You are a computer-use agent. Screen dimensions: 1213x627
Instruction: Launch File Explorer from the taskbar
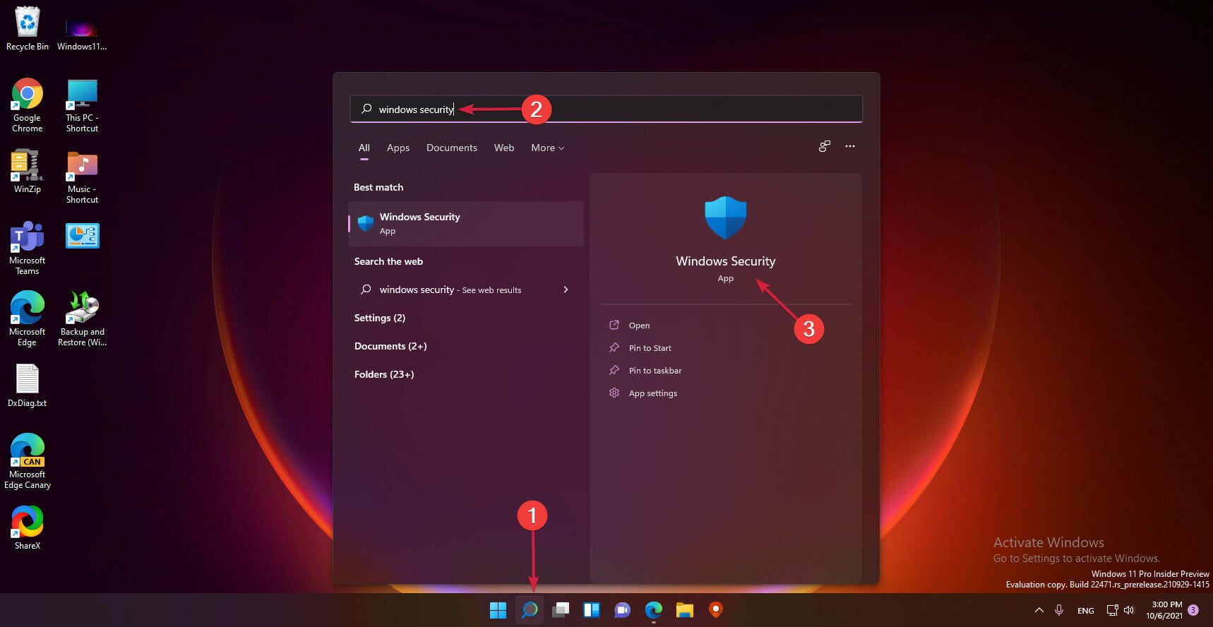point(684,610)
